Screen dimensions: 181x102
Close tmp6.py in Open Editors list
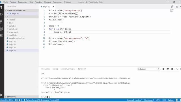pos(8,14)
